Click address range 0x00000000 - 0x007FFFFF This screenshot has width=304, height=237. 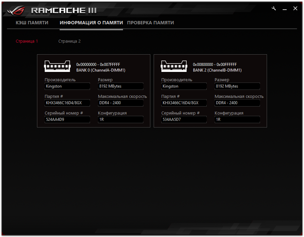tap(98, 65)
